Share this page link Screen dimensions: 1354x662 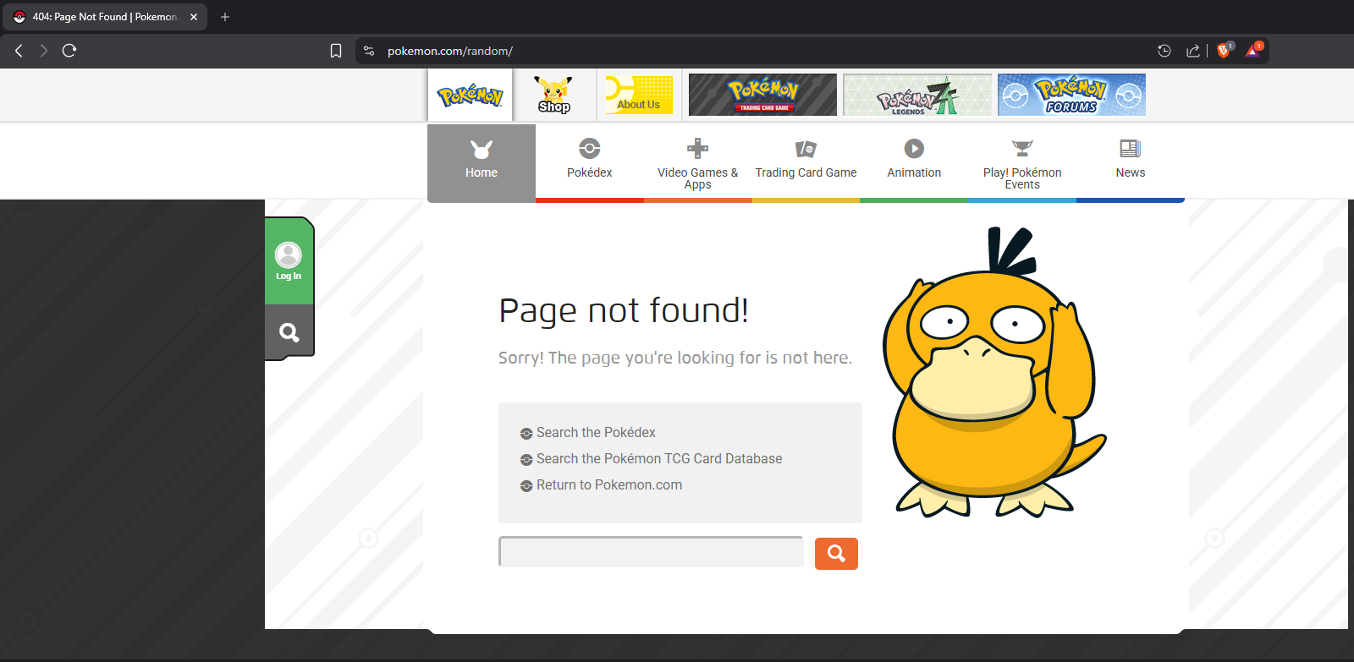click(1193, 51)
